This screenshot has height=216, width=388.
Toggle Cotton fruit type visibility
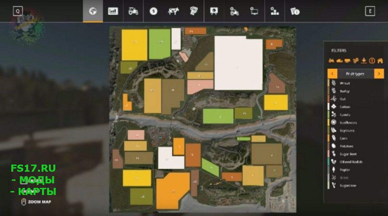point(355,107)
